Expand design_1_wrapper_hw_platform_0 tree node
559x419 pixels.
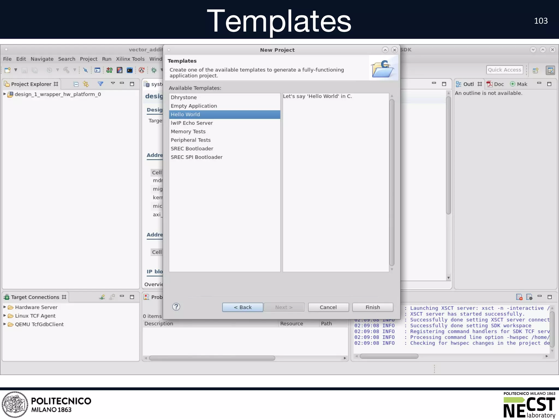(x=4, y=94)
